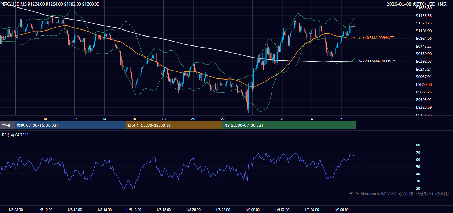The image size is (453, 213).
Task: Click the bottom date label 1/8 12:00
Action: (75, 210)
